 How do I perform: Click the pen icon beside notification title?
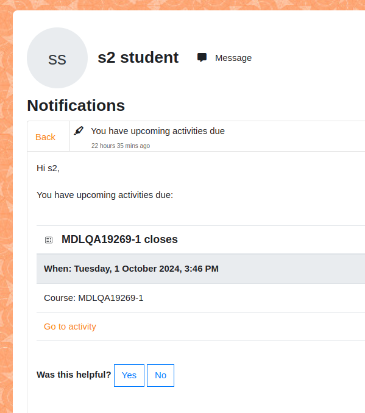click(x=79, y=131)
